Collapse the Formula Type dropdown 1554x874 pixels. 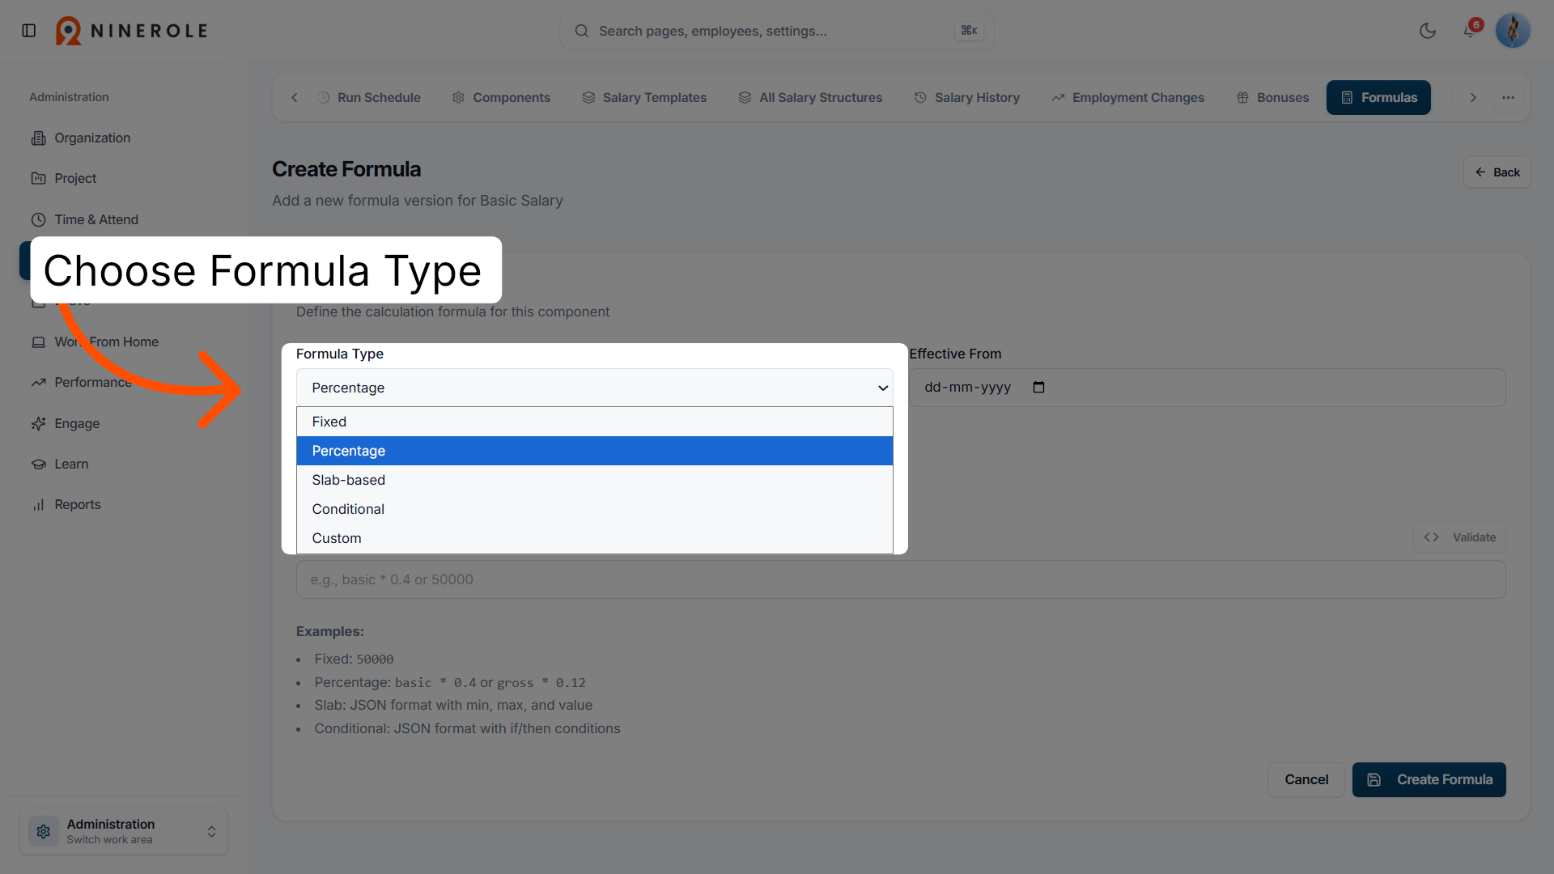click(x=594, y=388)
